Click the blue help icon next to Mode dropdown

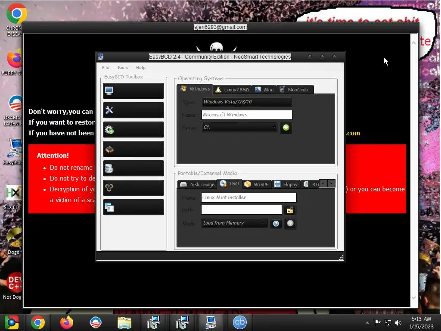click(x=276, y=224)
